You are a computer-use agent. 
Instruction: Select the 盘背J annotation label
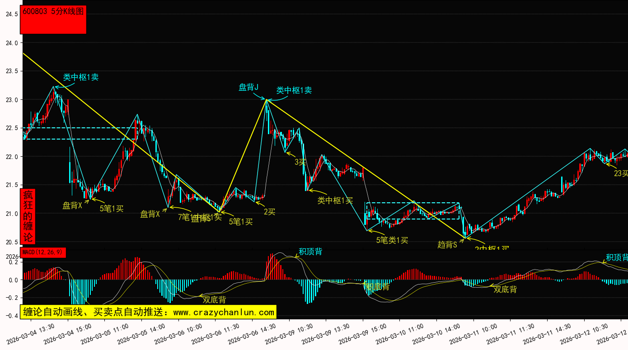(248, 87)
